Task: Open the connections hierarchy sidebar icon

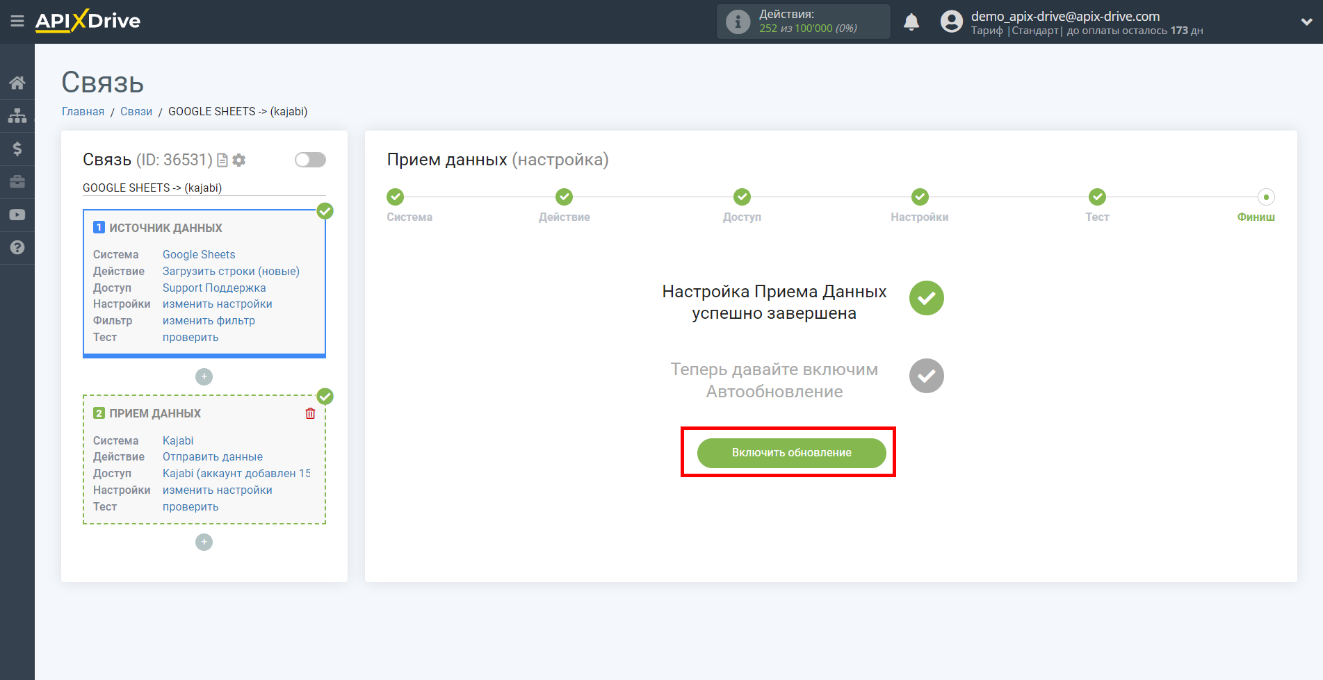Action: point(17,115)
